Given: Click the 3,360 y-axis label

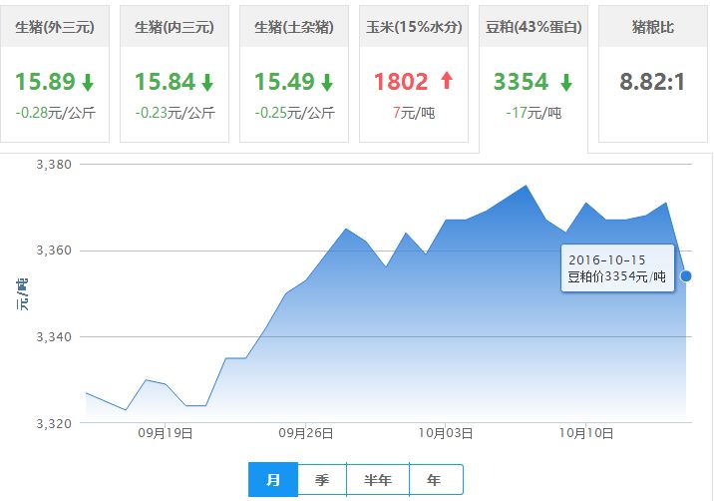Looking at the screenshot, I should click(54, 250).
